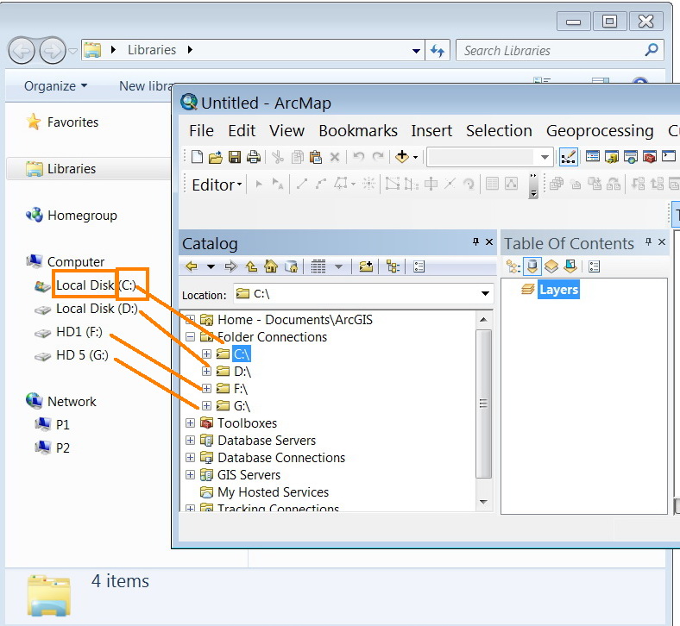Viewport: 680px width, 626px height.
Task: Expand the Database Connections node
Action: coord(190,457)
